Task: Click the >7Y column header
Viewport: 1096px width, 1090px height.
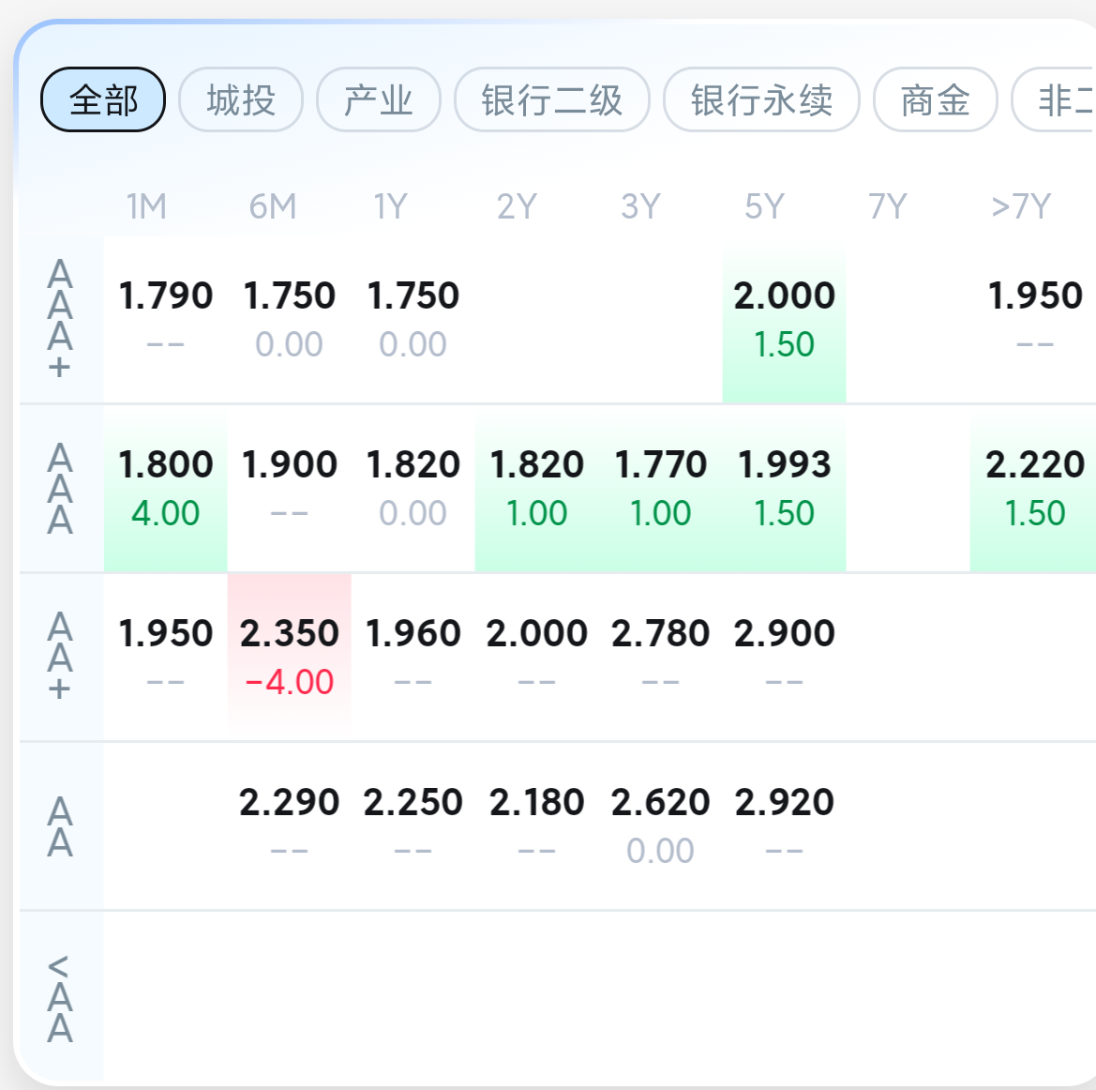Action: pos(1022,205)
